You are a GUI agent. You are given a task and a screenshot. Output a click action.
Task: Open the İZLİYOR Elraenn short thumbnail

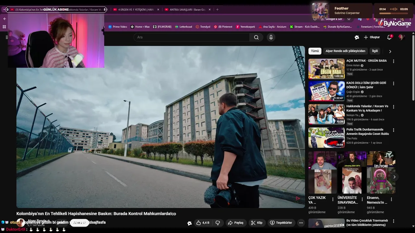381,172
